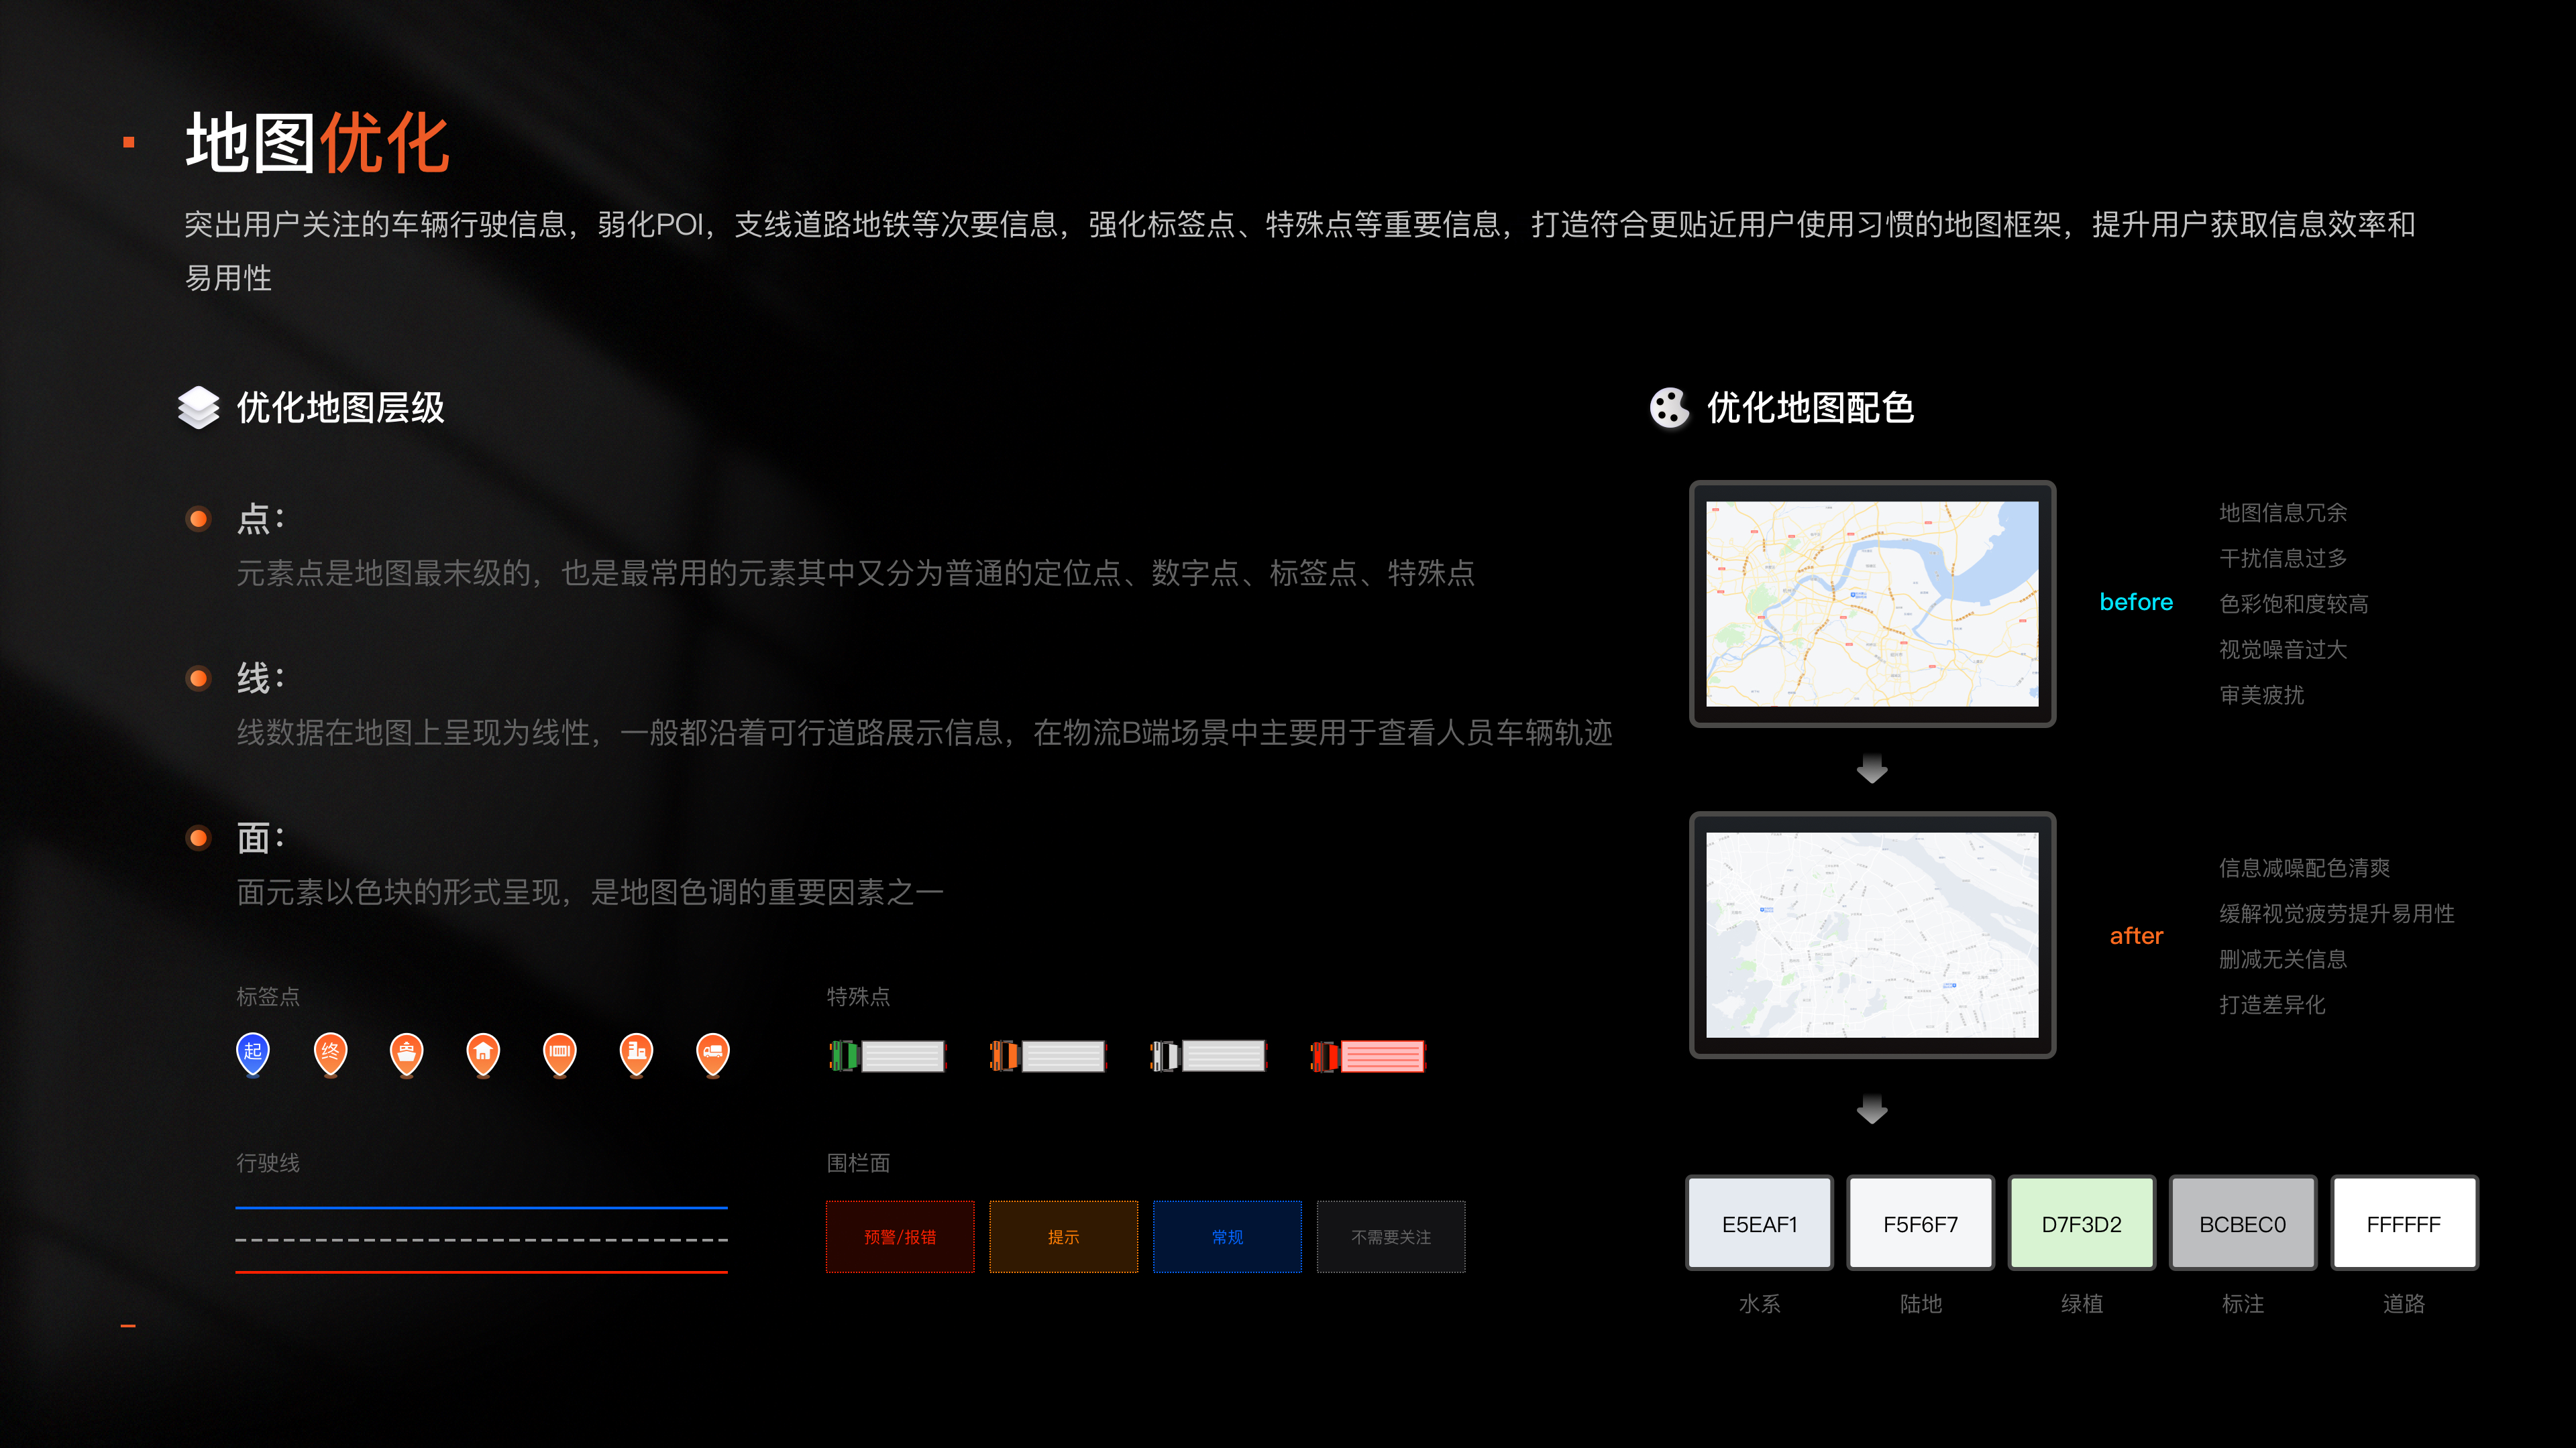Click the 行驶线 section label
The width and height of the screenshot is (2576, 1448).
(x=268, y=1162)
